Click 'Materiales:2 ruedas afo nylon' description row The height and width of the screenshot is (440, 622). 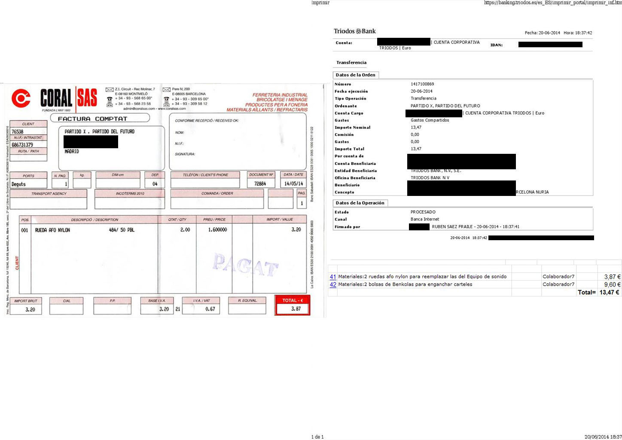tap(422, 277)
